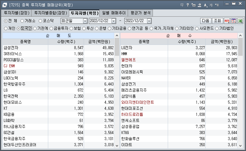246x151 pixels.
Task: Choose the 금융투자 radio button
Action: [51, 29]
